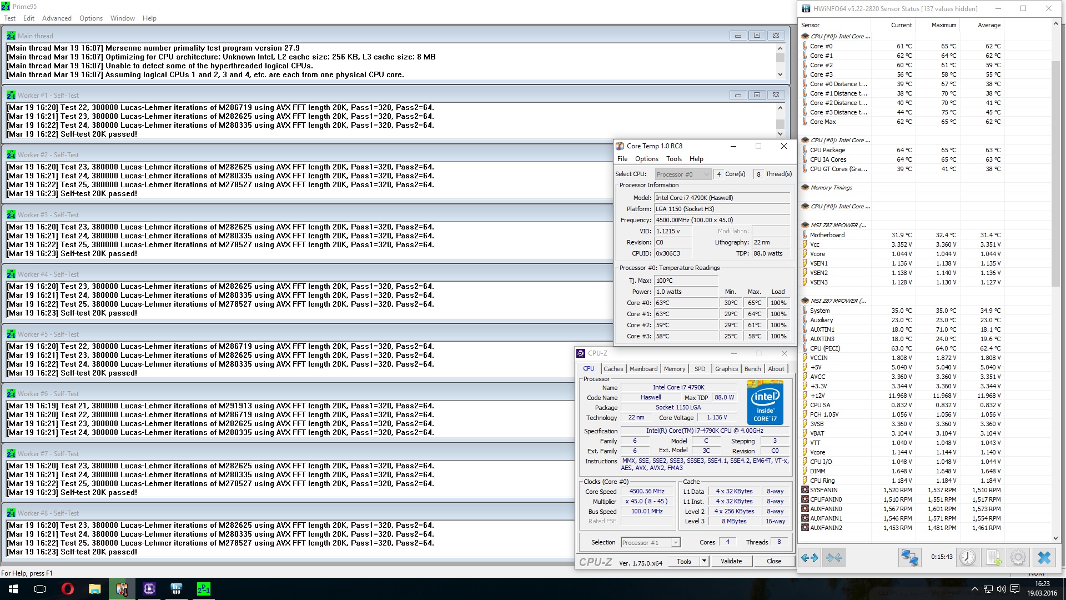
Task: Open the Prime95 Advanced menu
Action: pyautogui.click(x=57, y=18)
